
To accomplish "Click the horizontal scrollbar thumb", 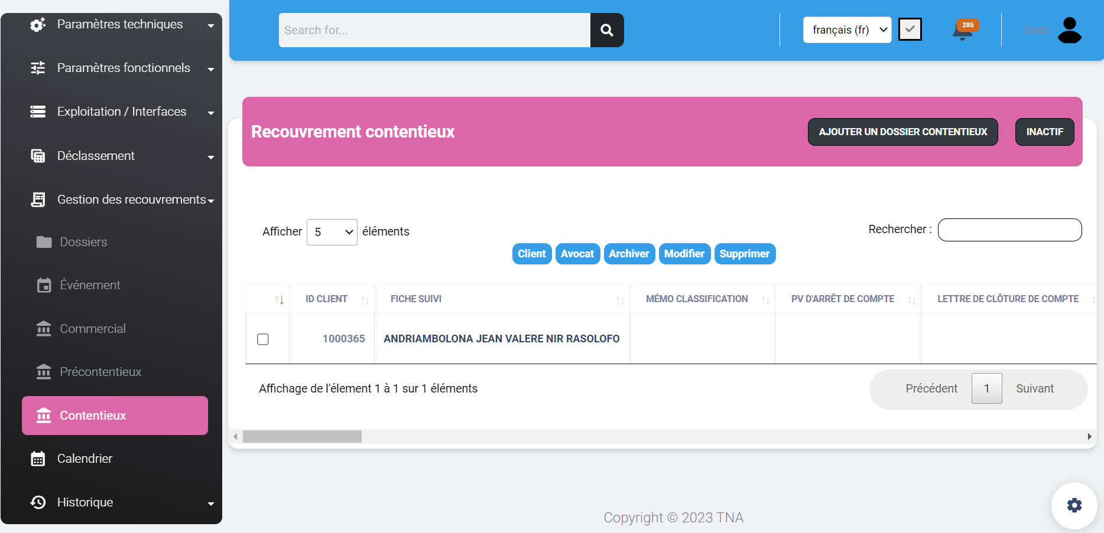I will pos(302,437).
